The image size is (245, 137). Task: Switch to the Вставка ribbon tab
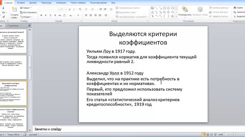coord(21,3)
